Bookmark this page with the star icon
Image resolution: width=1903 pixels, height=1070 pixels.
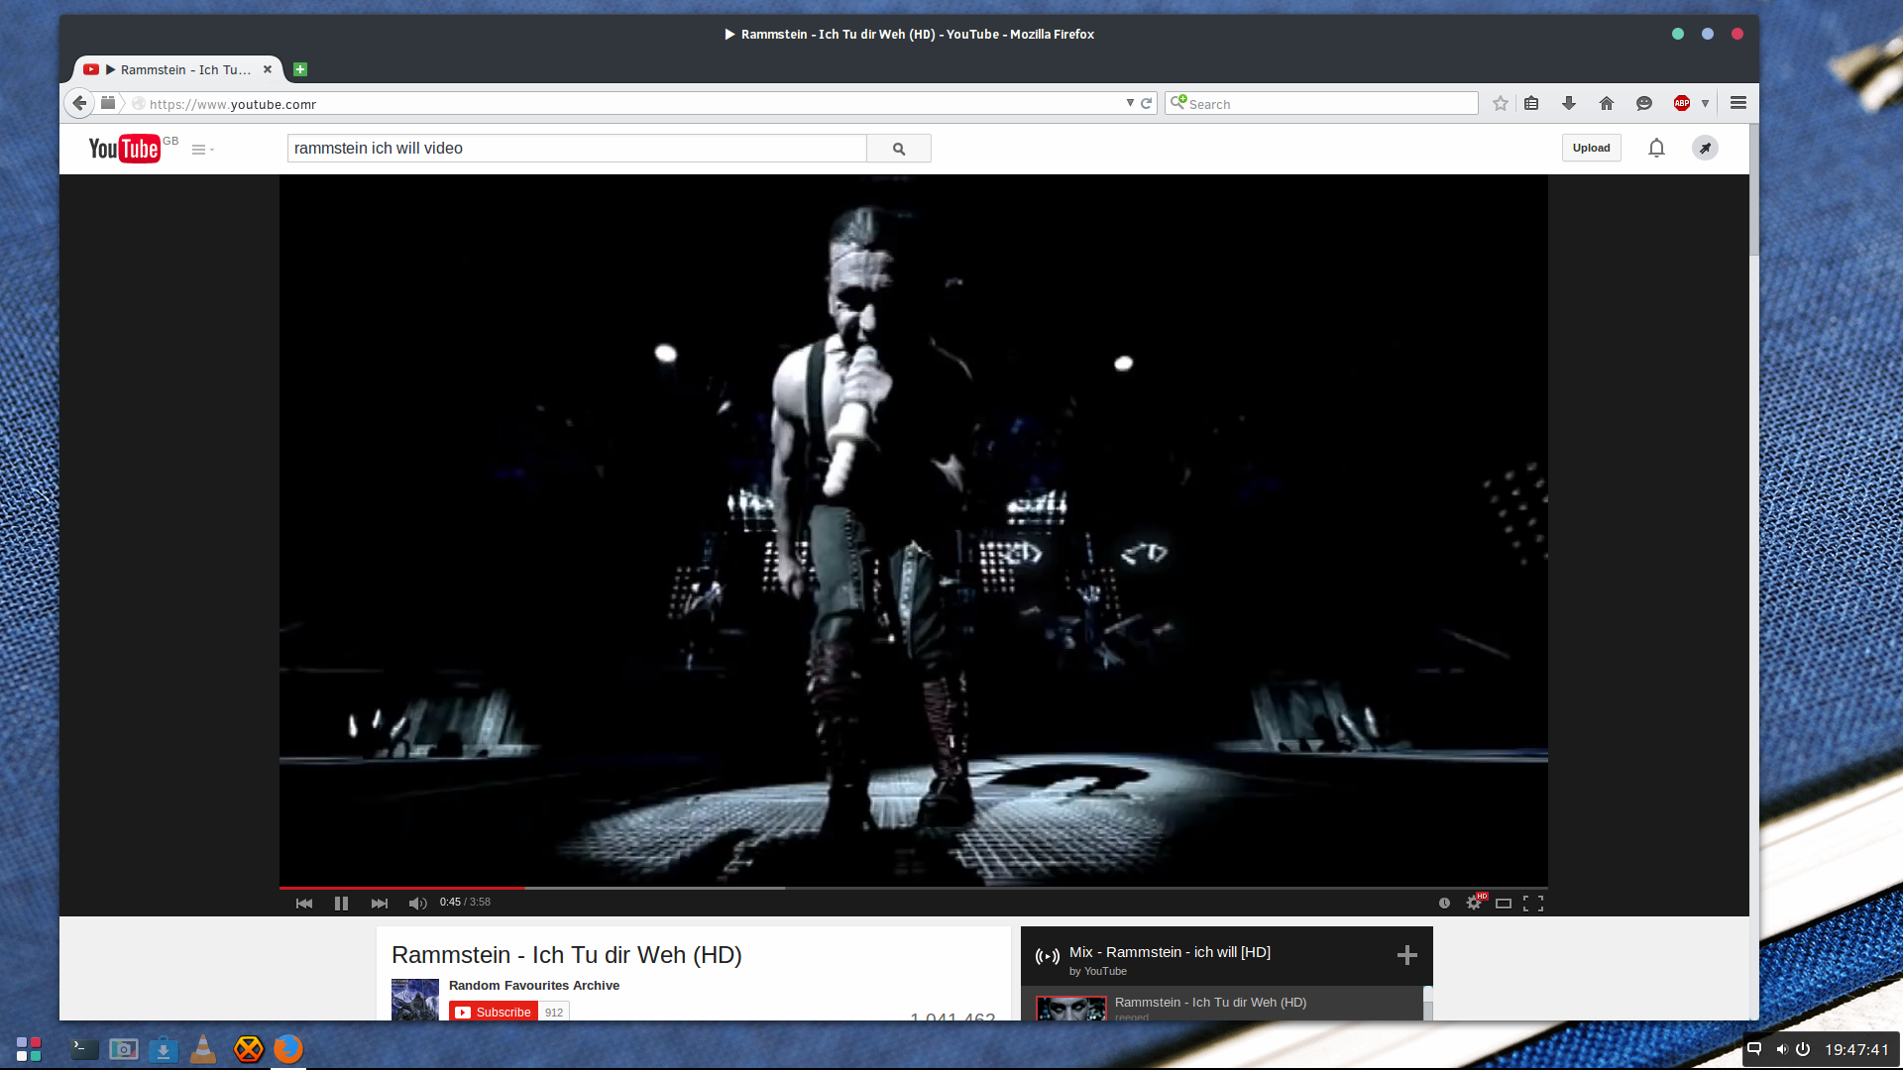(1501, 103)
